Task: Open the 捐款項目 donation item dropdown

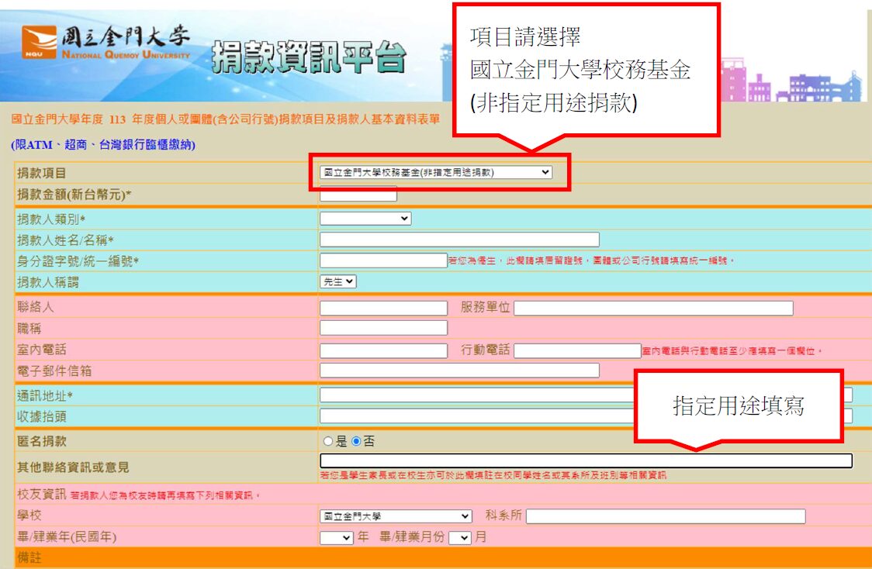Action: click(435, 172)
